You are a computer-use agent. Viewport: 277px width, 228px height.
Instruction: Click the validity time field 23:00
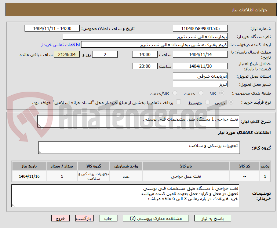coord(145,66)
